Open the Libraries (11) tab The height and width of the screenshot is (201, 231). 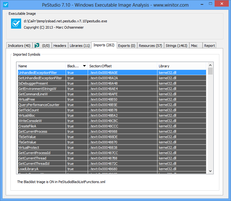click(80, 46)
